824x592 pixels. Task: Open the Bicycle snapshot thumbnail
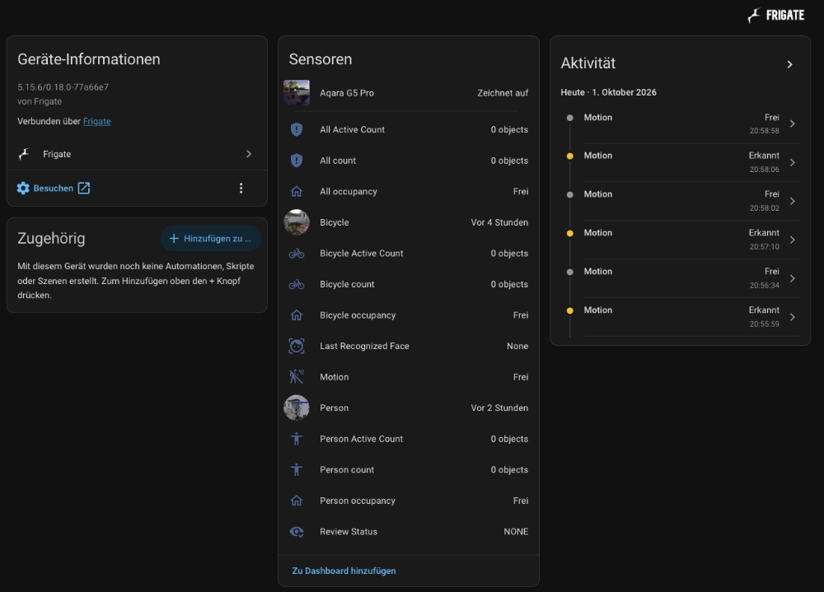coord(297,222)
